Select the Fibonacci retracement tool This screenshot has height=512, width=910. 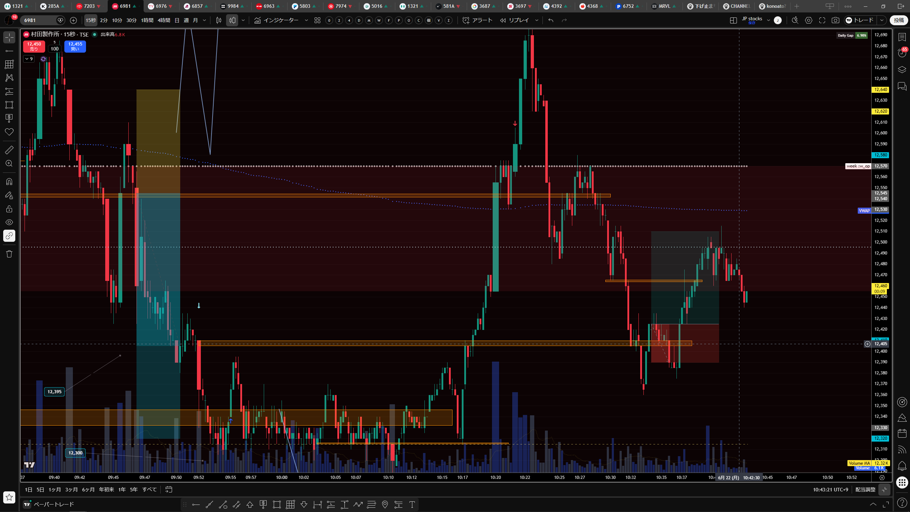coord(9,64)
